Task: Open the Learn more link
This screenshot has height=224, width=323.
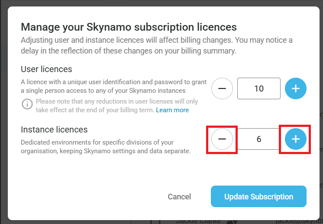Action: [172, 110]
